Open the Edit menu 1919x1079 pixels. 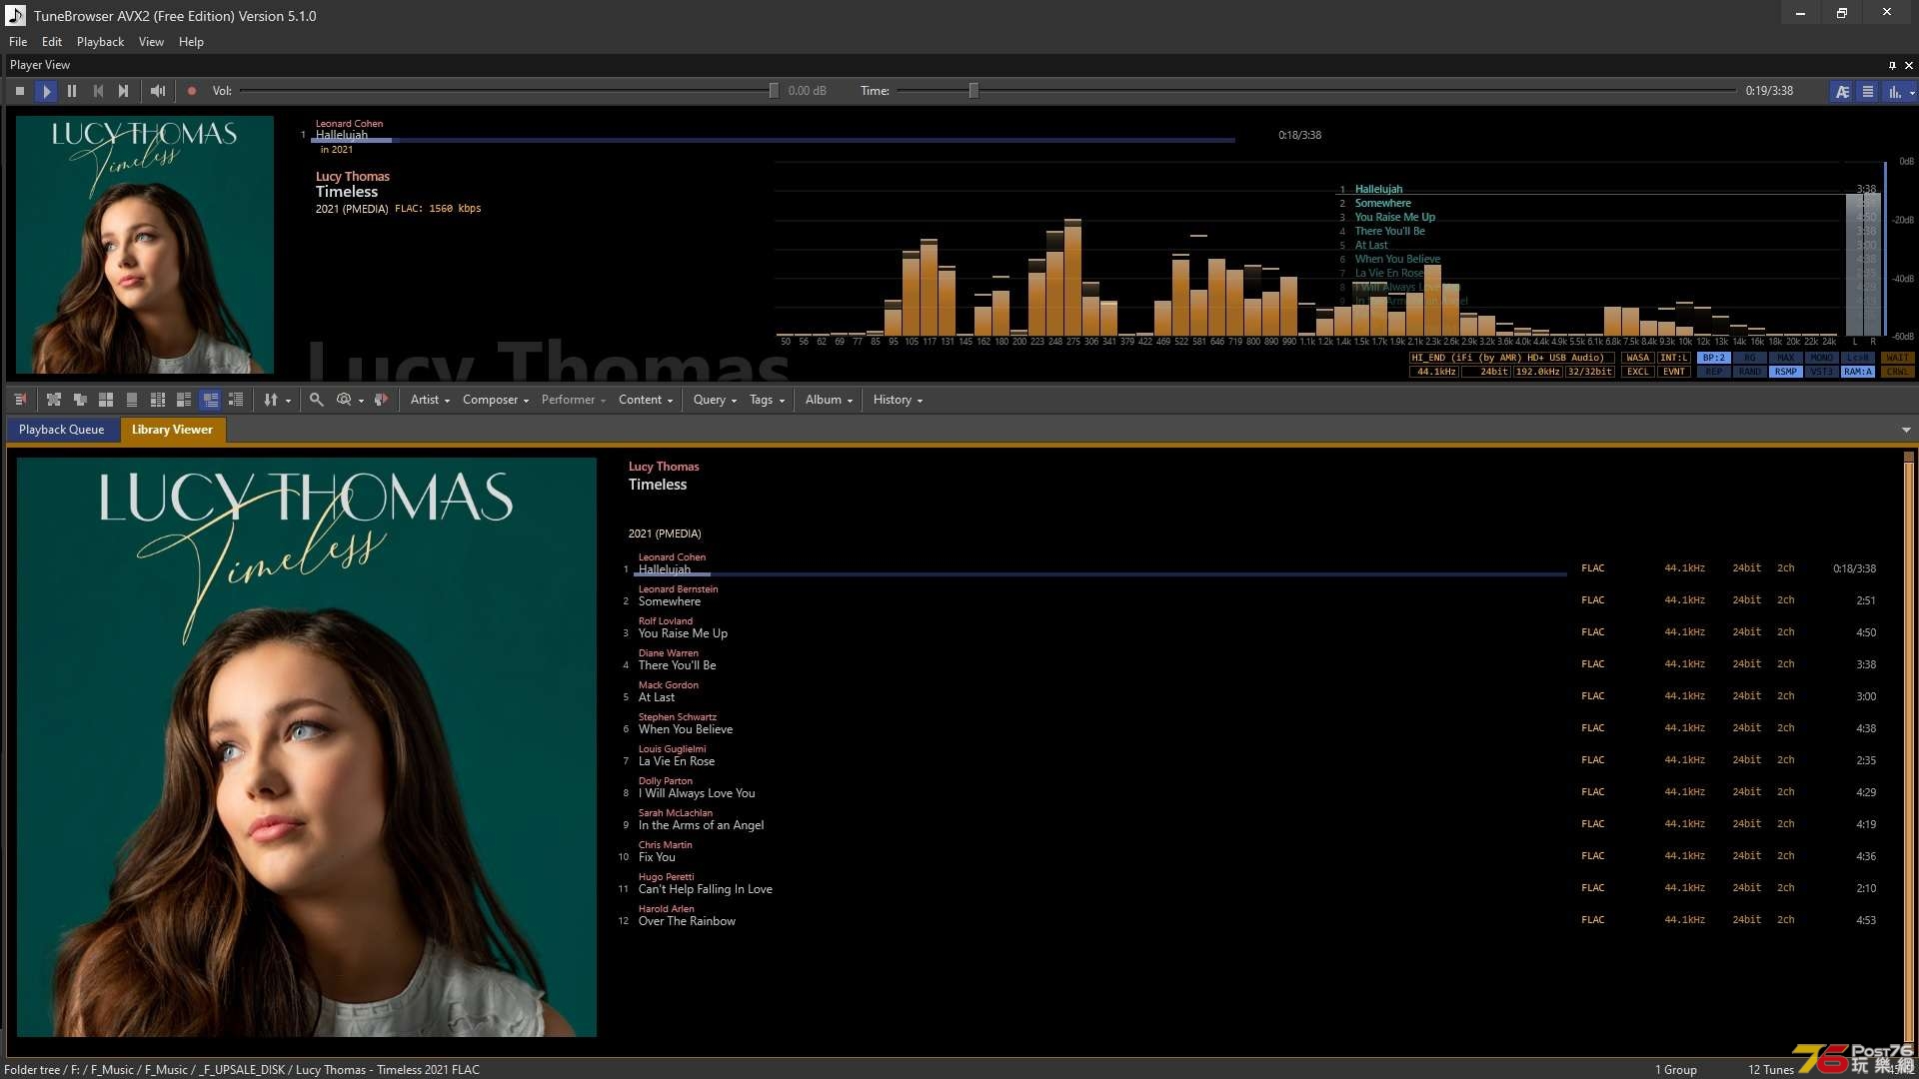pos(52,42)
